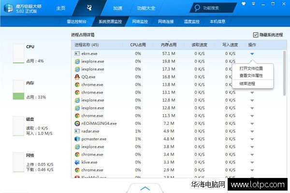Sort by the 写入速度 column header
This screenshot has width=290, height=193.
pyautogui.click(x=230, y=45)
